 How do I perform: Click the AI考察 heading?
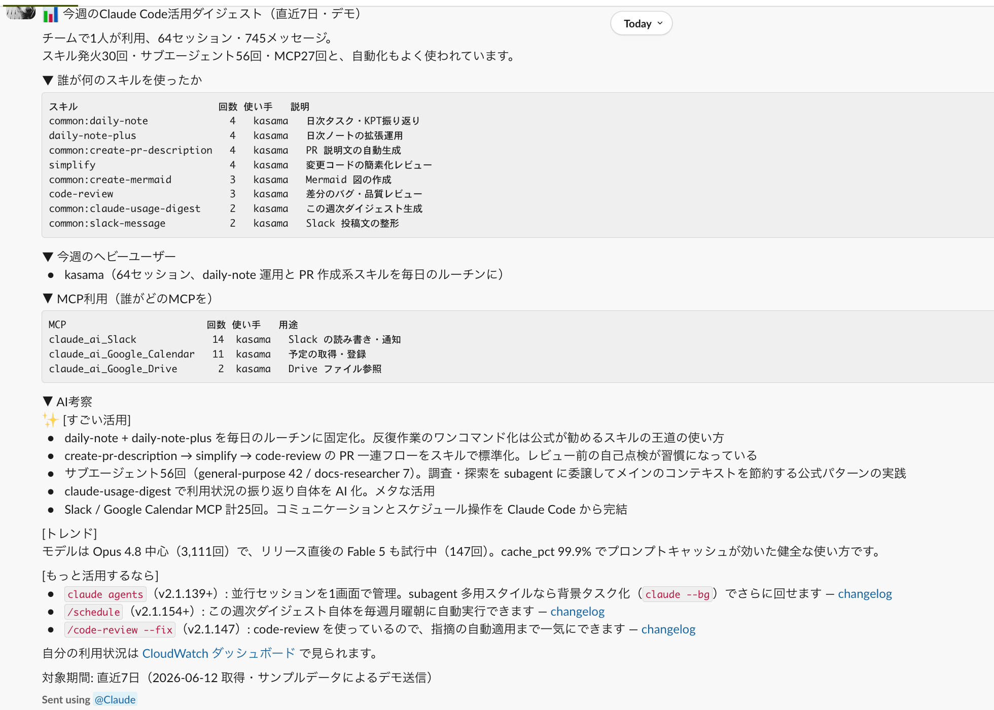click(75, 402)
